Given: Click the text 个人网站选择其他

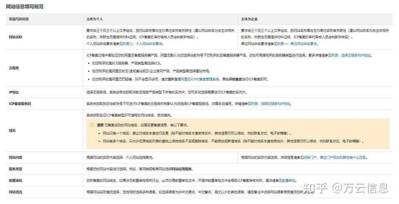Looking at the screenshot, I should [x=140, y=158].
